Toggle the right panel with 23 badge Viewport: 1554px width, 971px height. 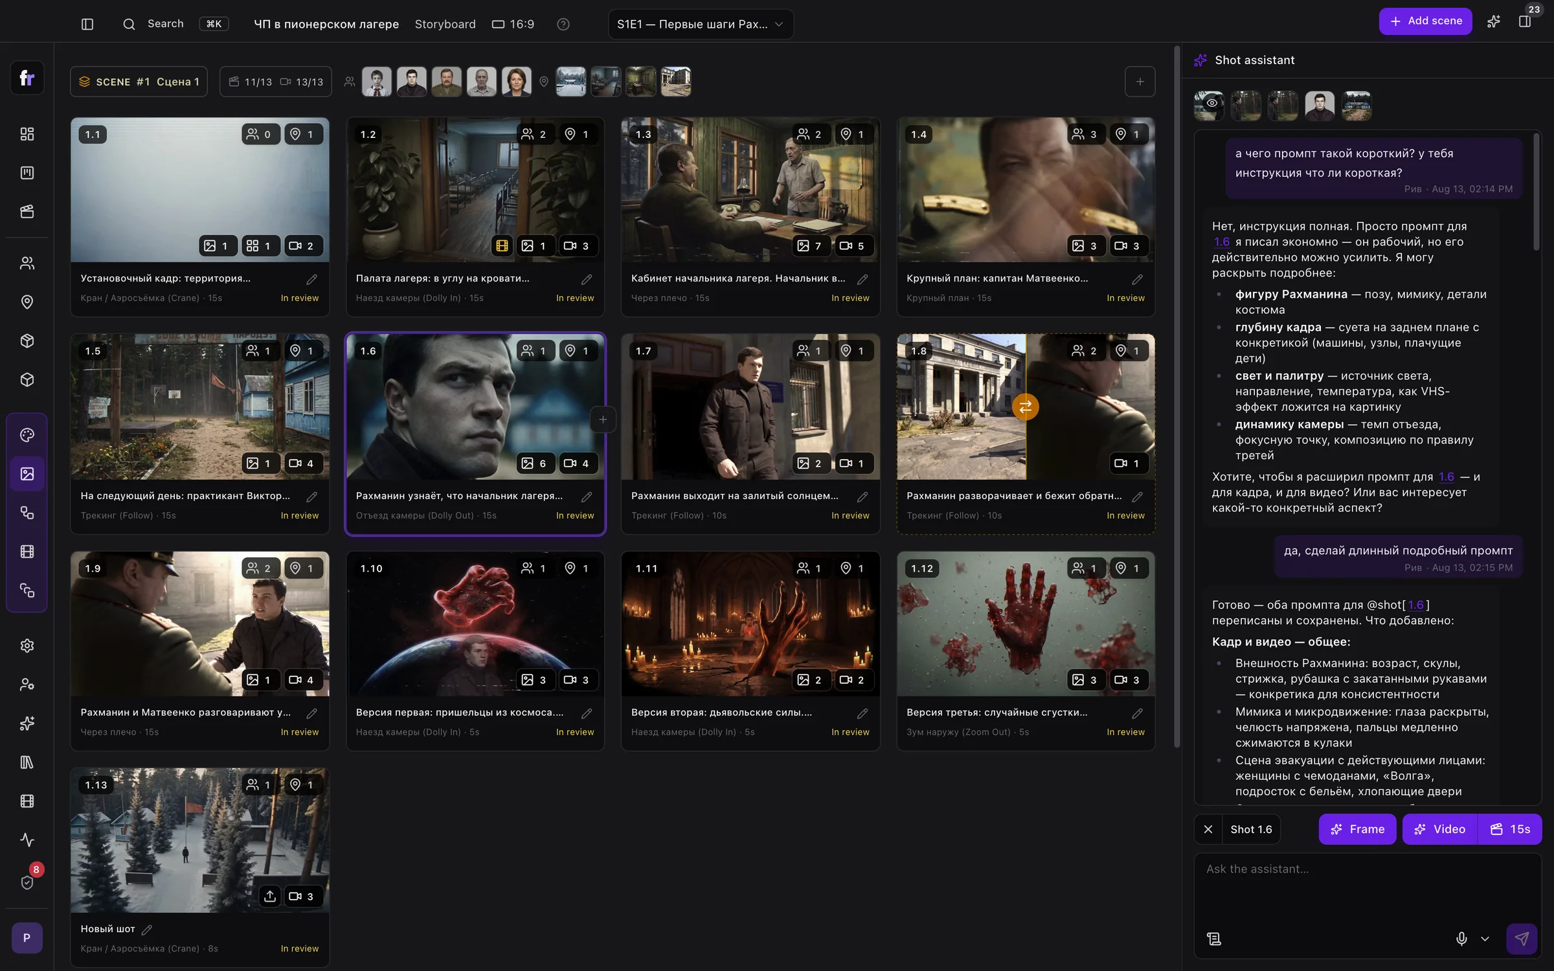click(x=1525, y=21)
